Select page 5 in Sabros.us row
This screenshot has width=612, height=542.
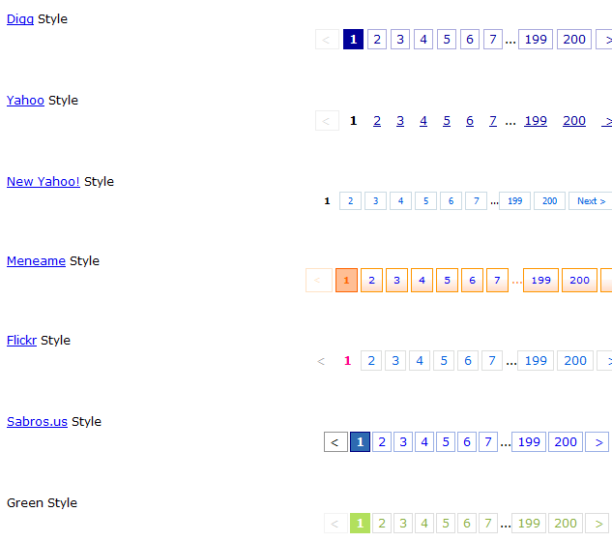coord(446,442)
